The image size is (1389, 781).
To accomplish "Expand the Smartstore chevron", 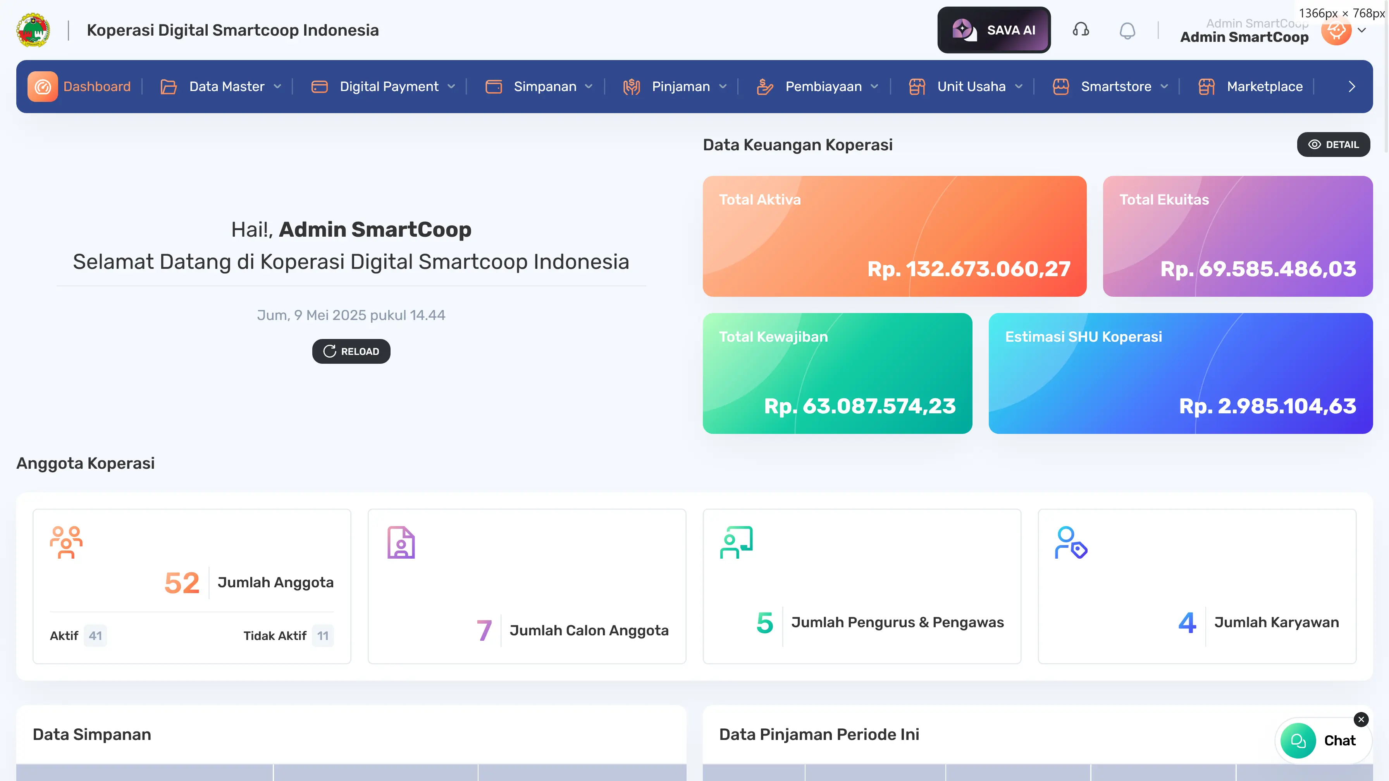I will 1165,86.
